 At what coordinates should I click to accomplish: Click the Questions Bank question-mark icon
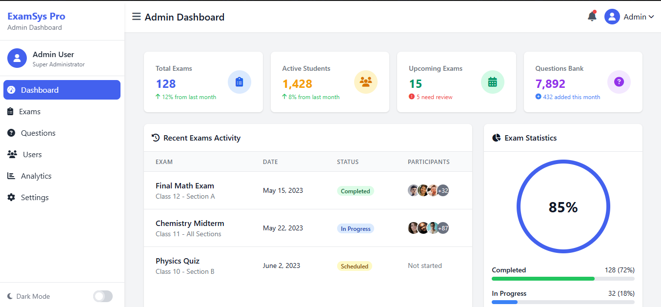(x=619, y=82)
